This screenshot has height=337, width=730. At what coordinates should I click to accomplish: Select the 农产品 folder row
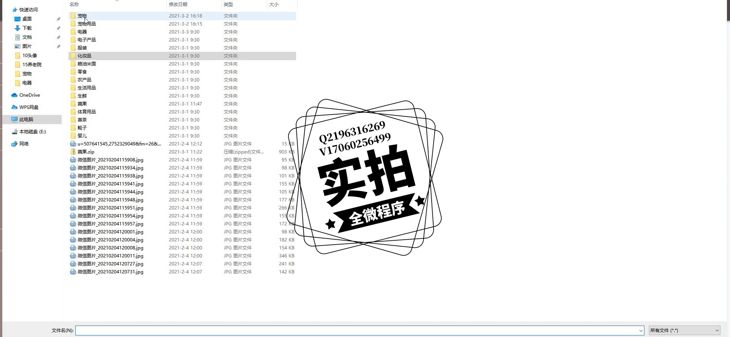pos(182,80)
